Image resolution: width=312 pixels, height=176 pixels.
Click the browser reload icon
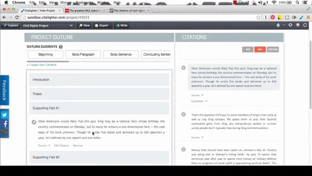point(17,18)
